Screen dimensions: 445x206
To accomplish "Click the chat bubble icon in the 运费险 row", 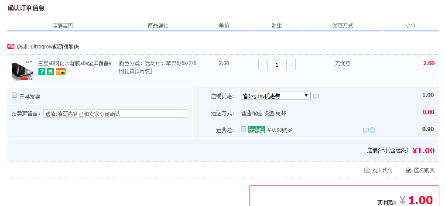I will click(366, 130).
